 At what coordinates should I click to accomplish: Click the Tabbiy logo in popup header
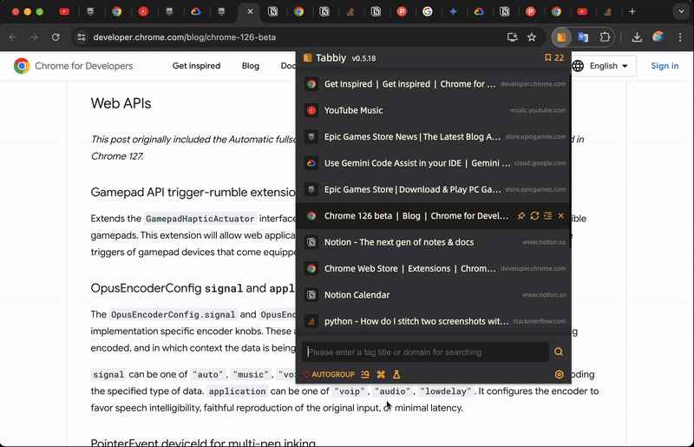point(307,58)
